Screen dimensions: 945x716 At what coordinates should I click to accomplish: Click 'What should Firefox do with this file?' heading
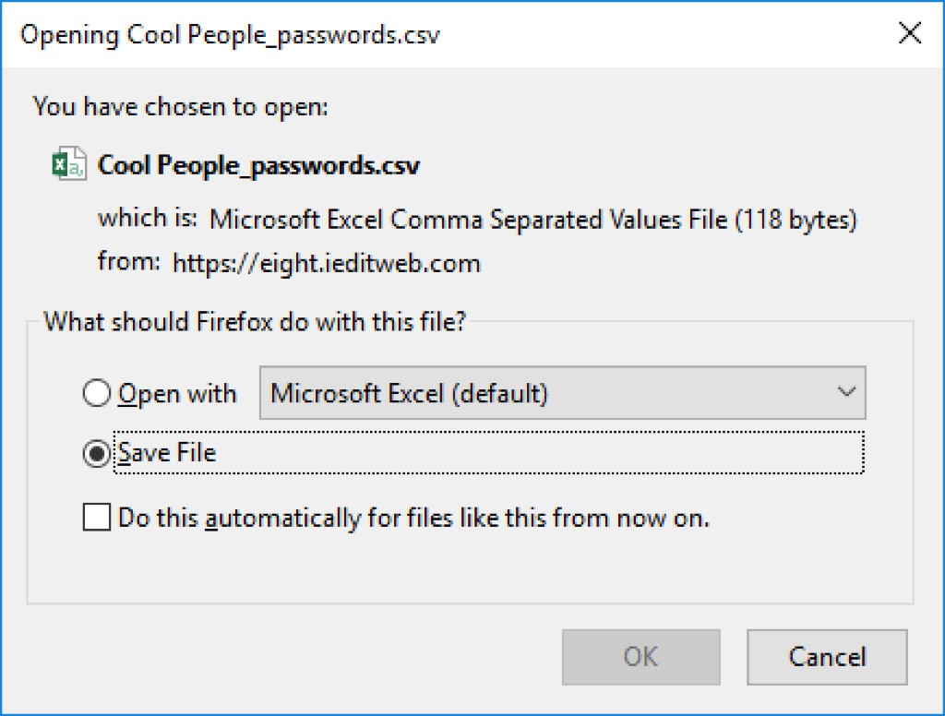[x=255, y=321]
